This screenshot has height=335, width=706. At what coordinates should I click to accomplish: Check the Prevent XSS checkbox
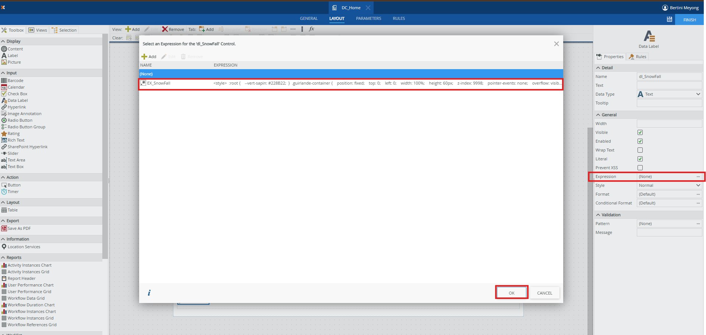coord(640,168)
